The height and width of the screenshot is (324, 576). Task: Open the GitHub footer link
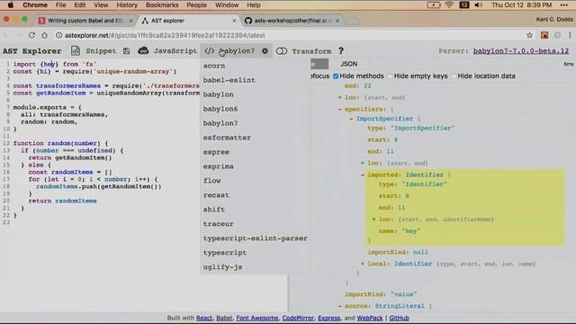pyautogui.click(x=399, y=318)
